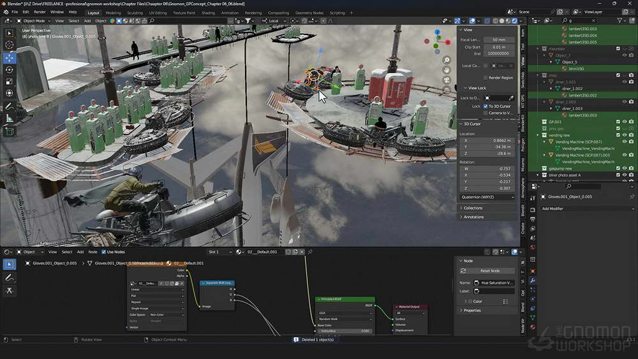Enable Camera to View lock checkbox

coord(486,113)
